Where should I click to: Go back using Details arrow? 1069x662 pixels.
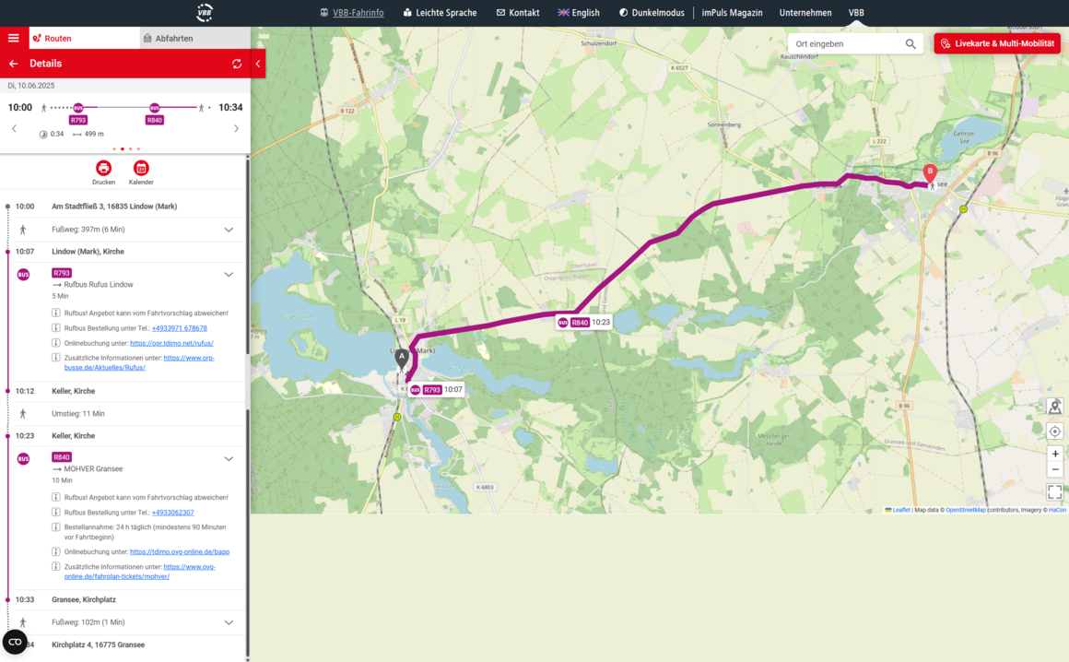pos(14,64)
